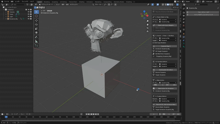Viewport: 220px width, 124px height.
Task: Select the Cursor tool in viewport toolbar
Action: pos(36,16)
